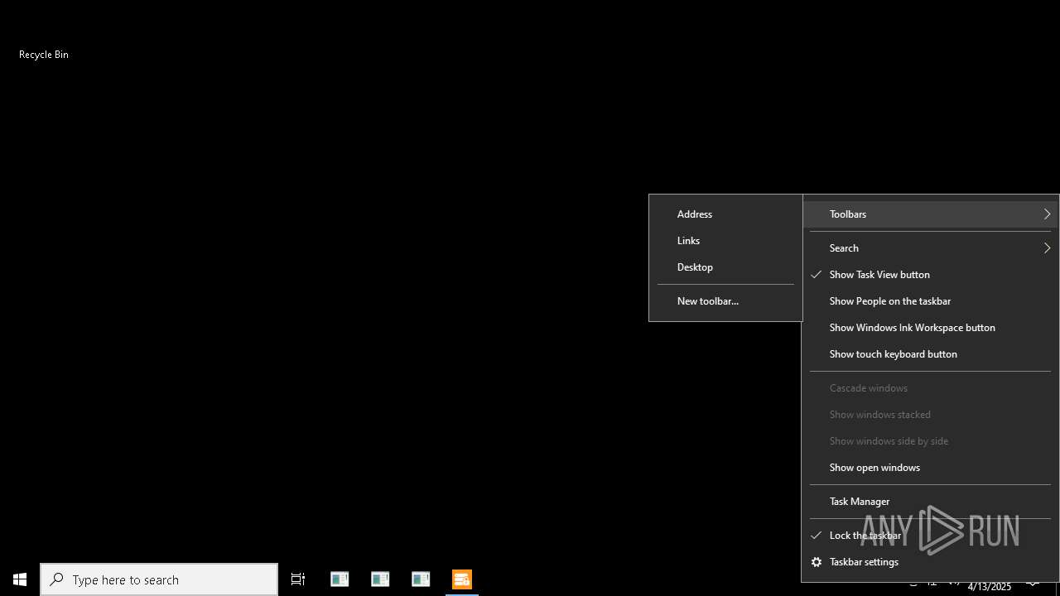This screenshot has width=1060, height=596.
Task: Click the Task View taskbar icon
Action: (298, 579)
